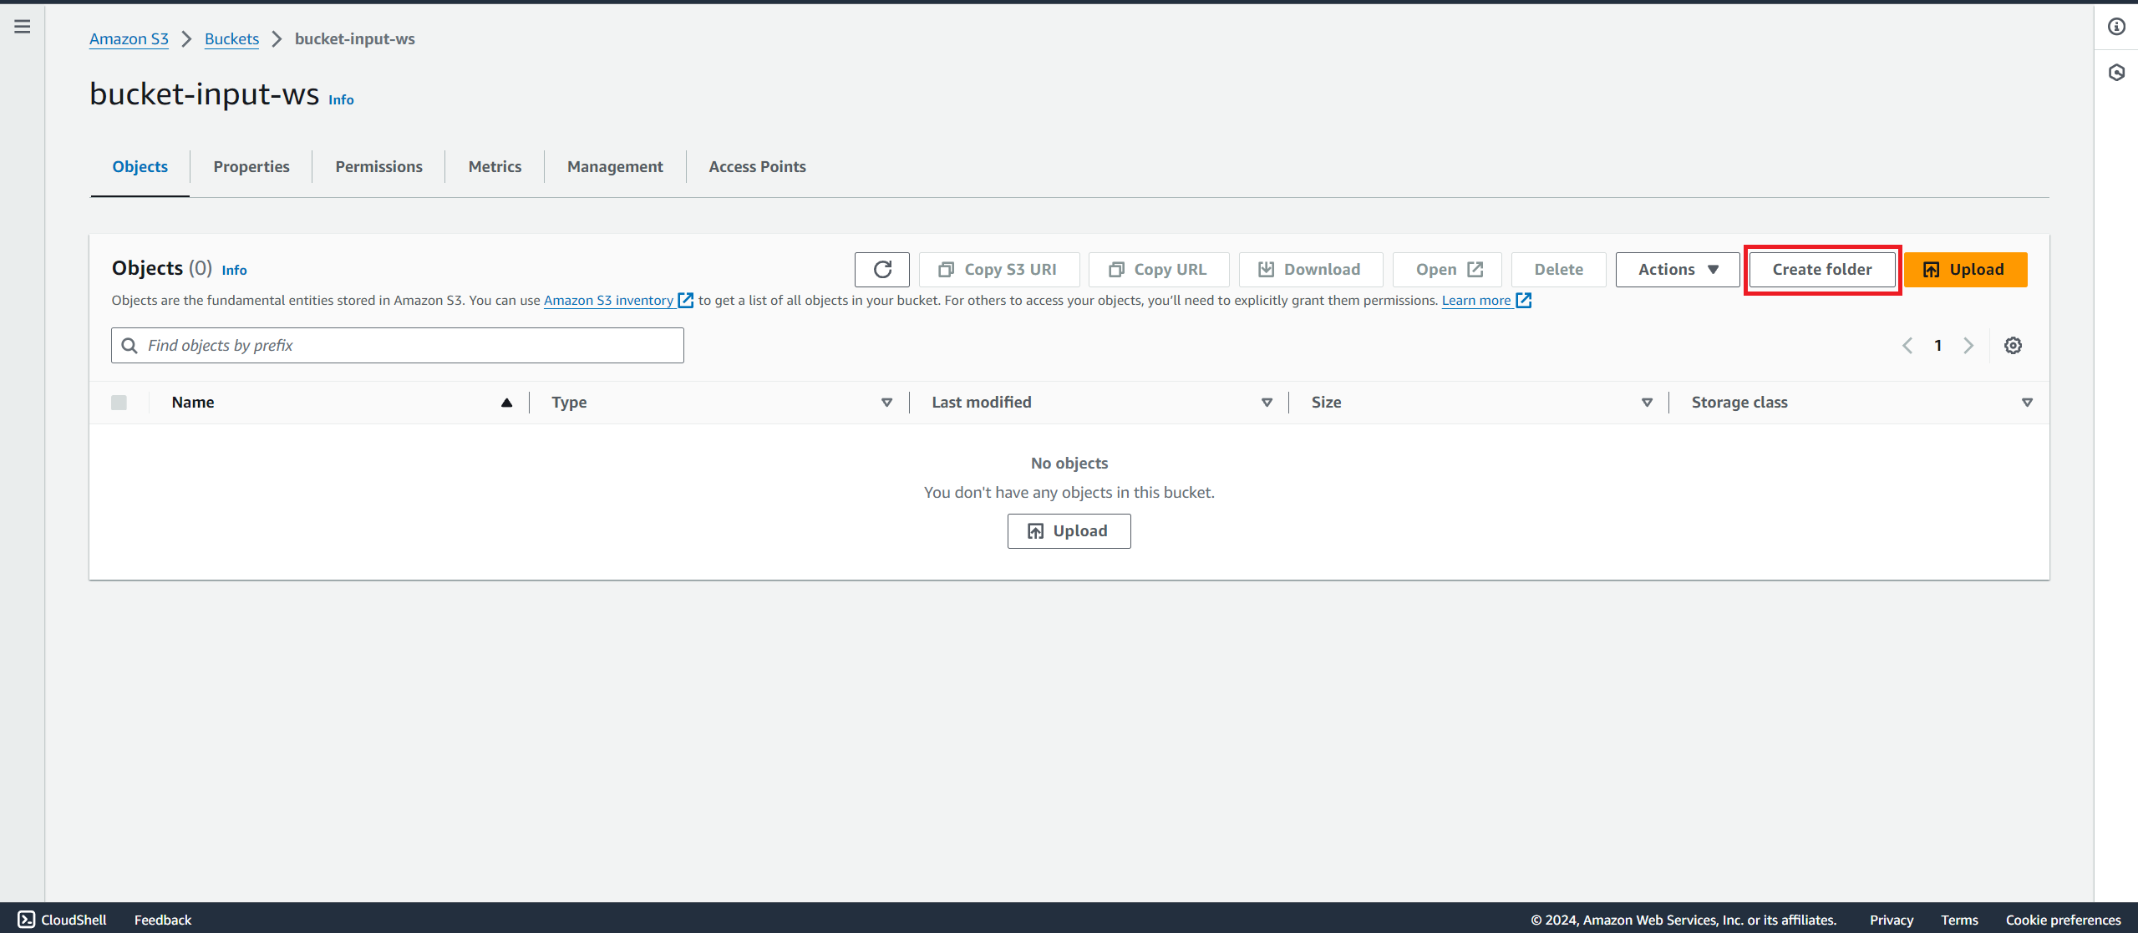Open table preferences gear icon

pos(2014,346)
